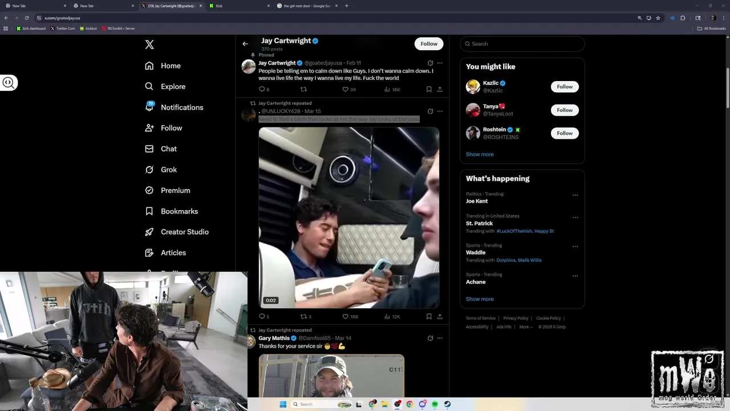Go back with profile back arrow
Image resolution: width=730 pixels, height=411 pixels.
pos(245,44)
